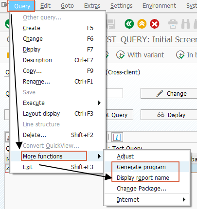The image size is (197, 209).
Task: Select Create from the Query menu
Action: pyautogui.click(x=58, y=28)
